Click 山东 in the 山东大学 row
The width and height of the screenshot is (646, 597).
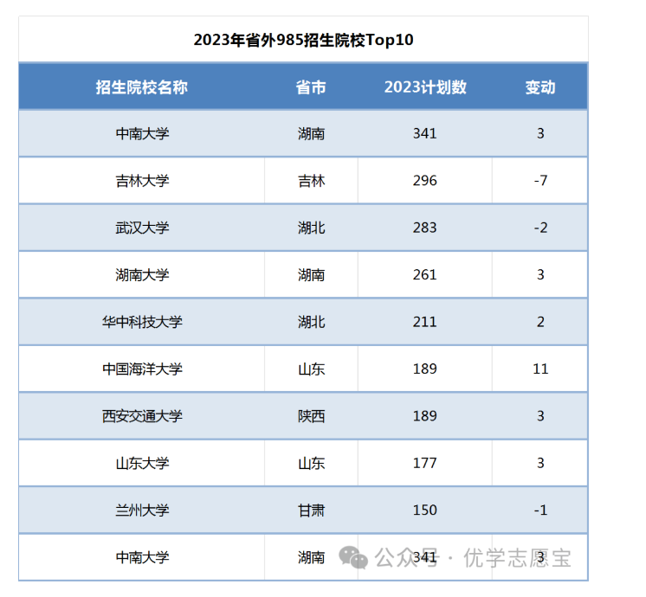click(x=312, y=463)
